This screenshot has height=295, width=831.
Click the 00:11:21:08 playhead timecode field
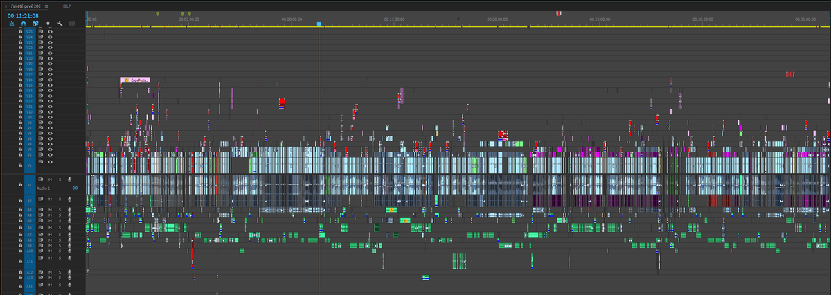pyautogui.click(x=23, y=15)
